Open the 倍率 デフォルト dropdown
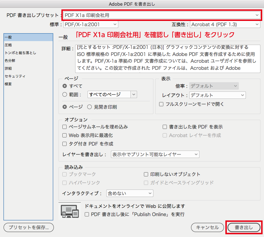This screenshot has height=237, width=264. click(x=214, y=86)
